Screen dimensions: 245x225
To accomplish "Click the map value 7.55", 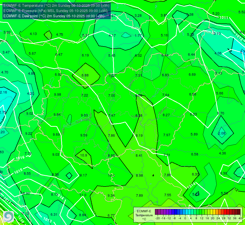I will click(168, 195).
